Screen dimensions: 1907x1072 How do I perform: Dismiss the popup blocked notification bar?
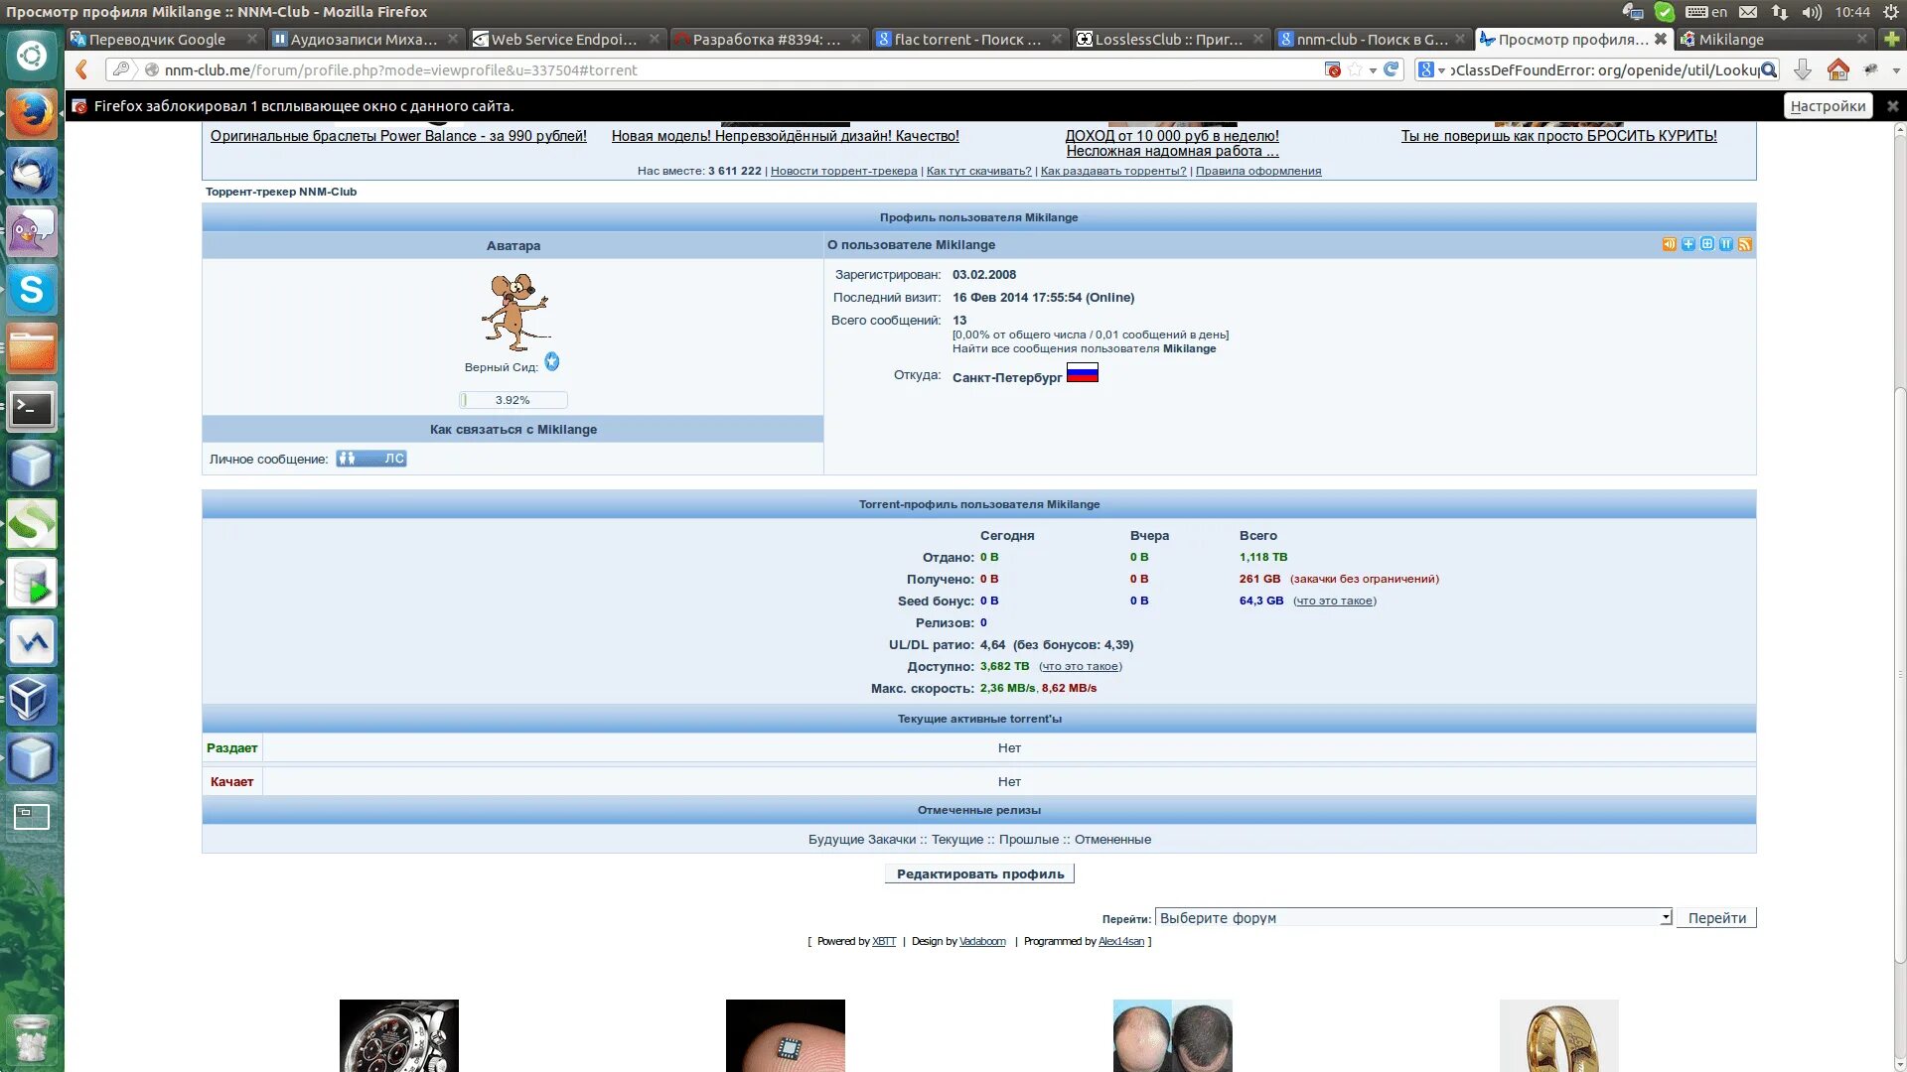1892,106
